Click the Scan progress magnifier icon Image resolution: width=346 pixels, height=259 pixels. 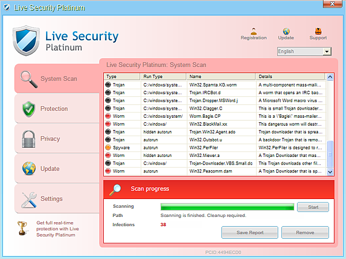click(115, 190)
